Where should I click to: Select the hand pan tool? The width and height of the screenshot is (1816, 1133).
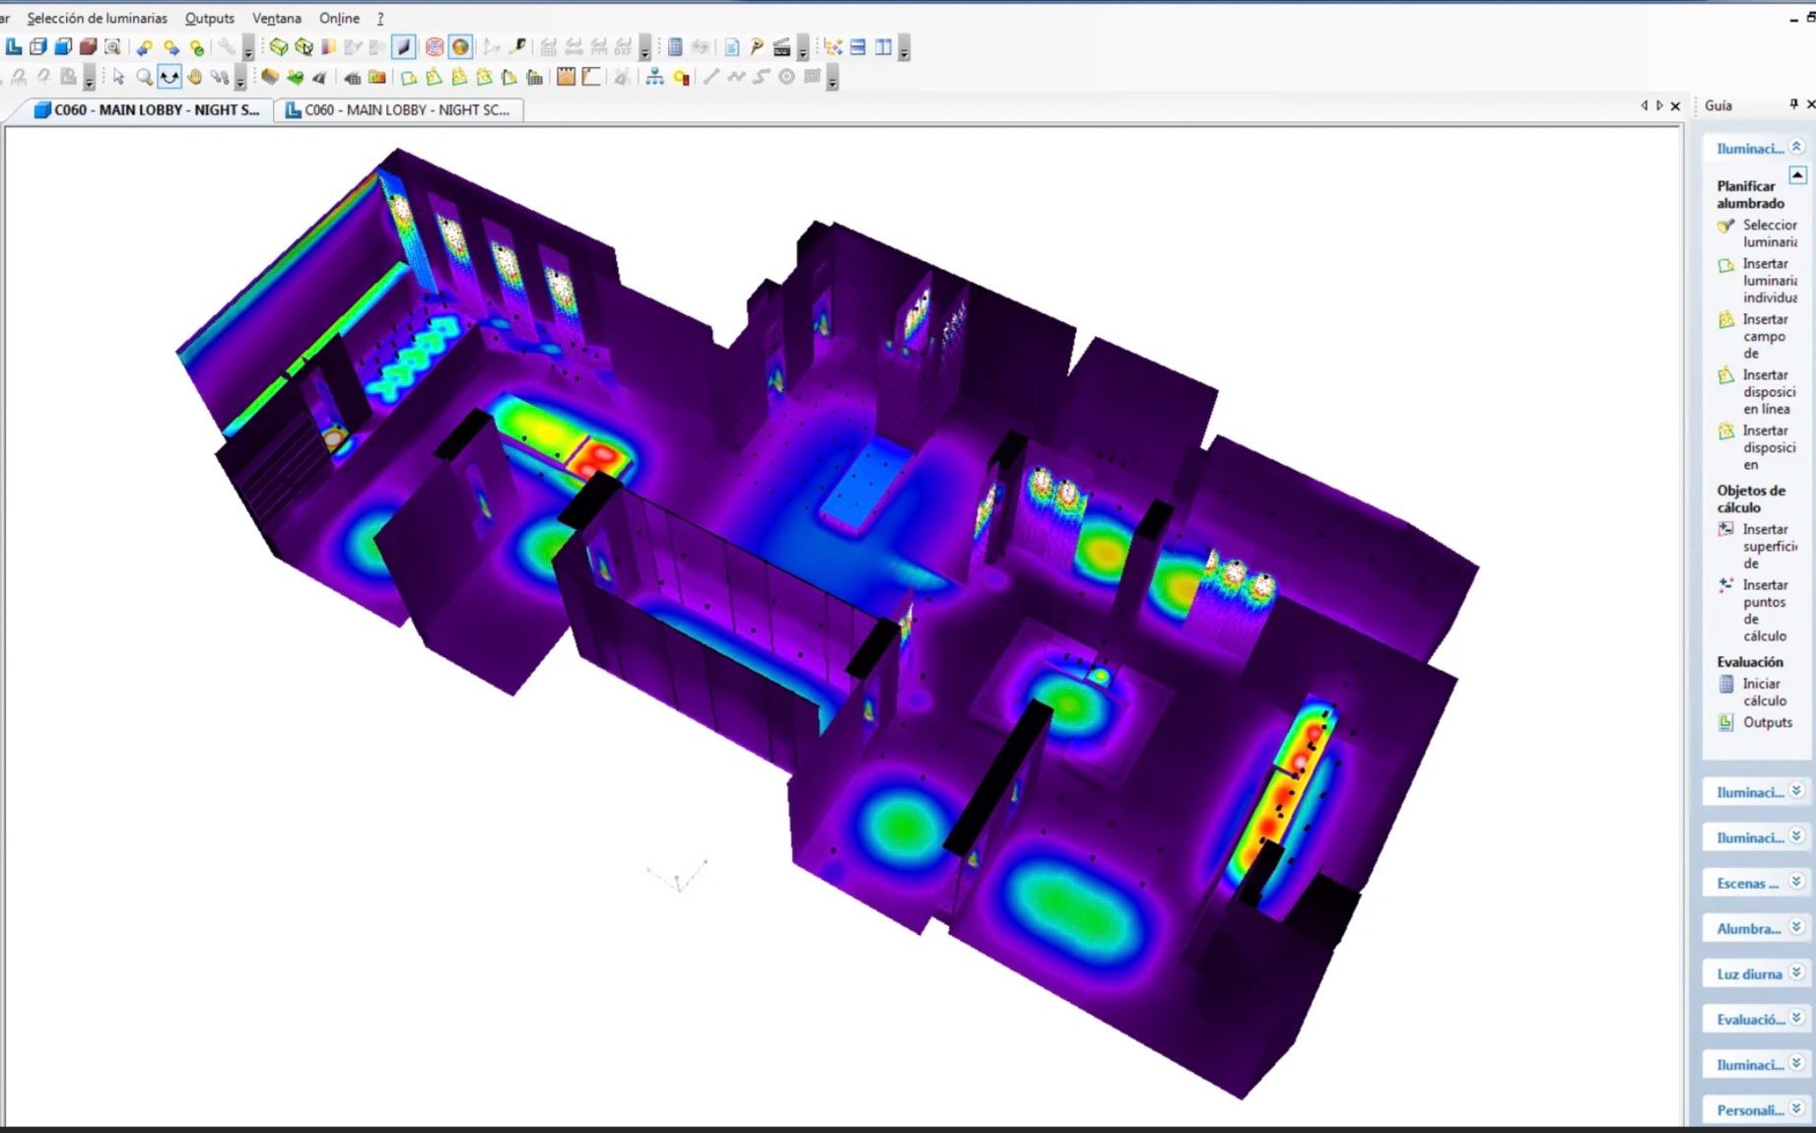tap(195, 77)
